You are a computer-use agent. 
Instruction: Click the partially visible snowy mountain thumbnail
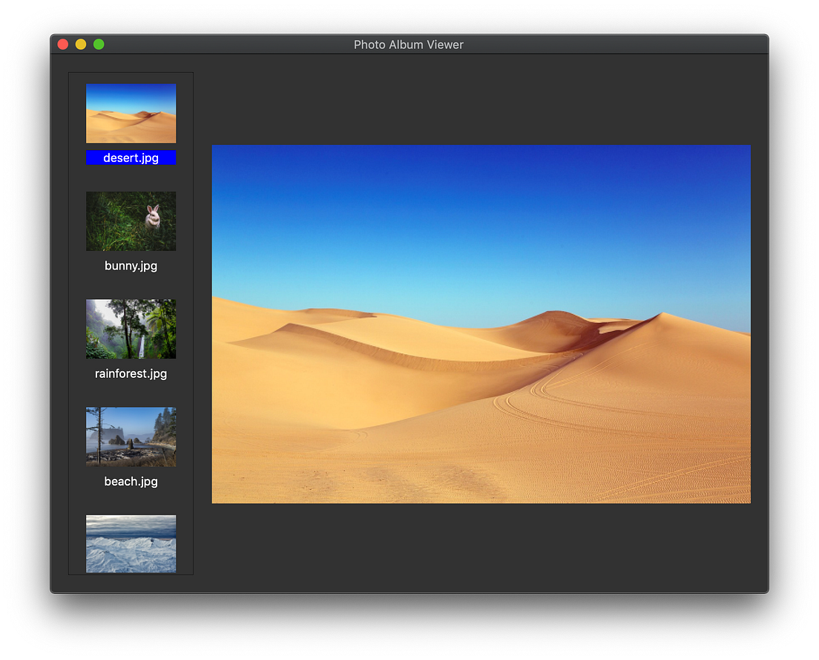coord(131,544)
